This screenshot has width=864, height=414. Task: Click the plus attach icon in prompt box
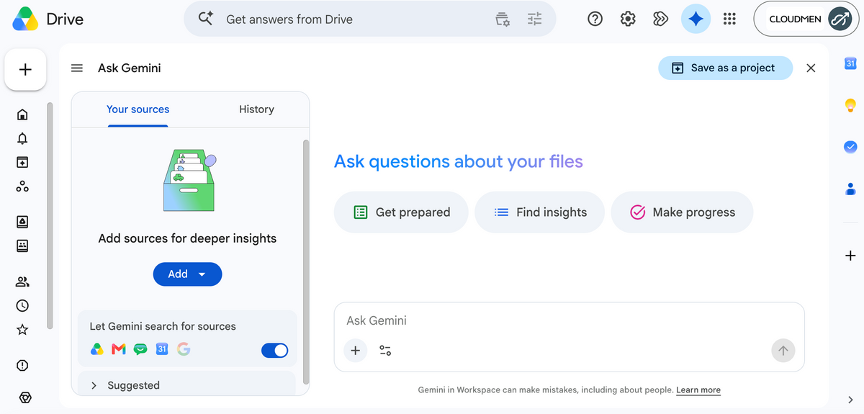tap(355, 351)
